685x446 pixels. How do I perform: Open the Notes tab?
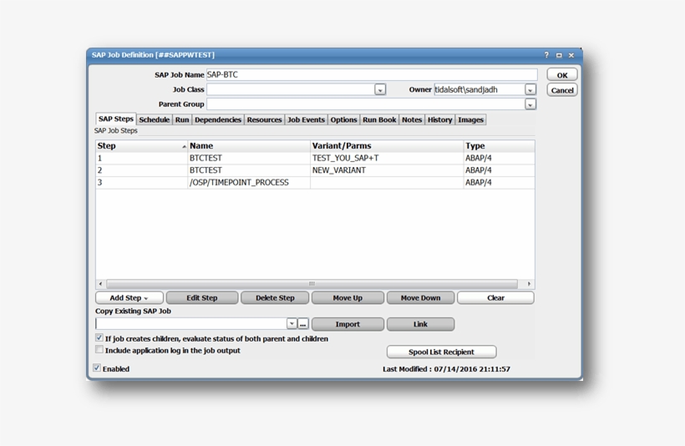[x=412, y=119]
